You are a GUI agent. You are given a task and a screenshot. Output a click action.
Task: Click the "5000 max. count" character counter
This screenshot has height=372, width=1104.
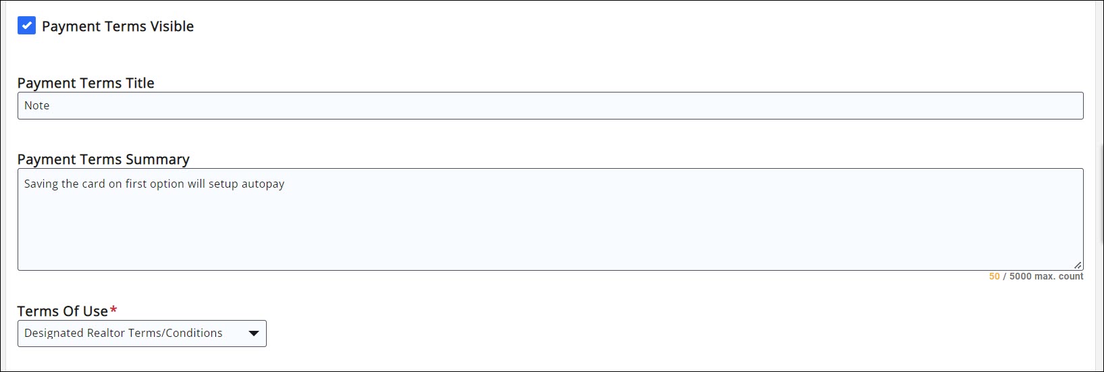(x=1046, y=277)
